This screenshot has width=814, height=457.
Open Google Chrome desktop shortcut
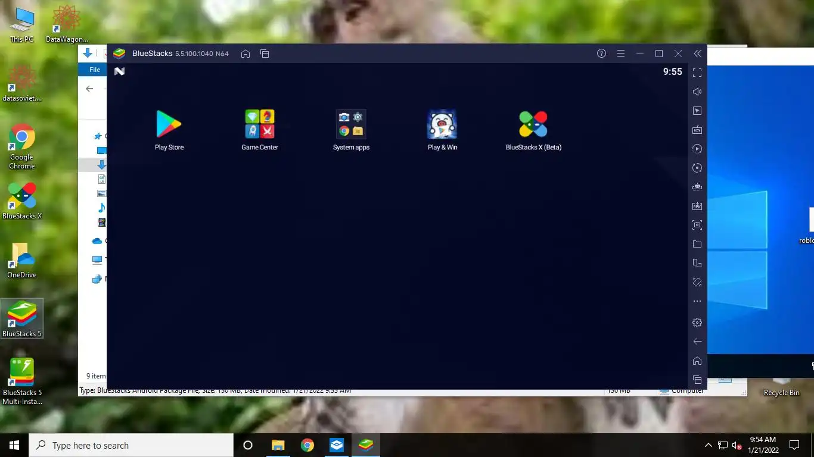tap(22, 146)
